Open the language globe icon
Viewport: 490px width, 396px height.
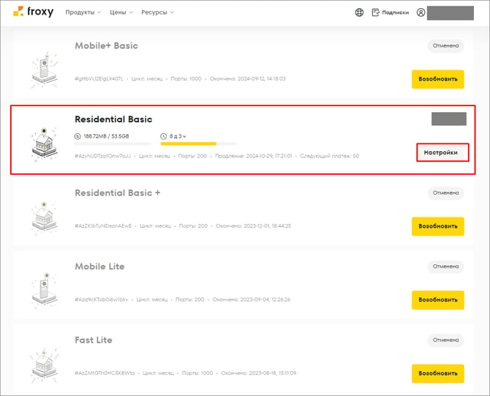[x=359, y=12]
